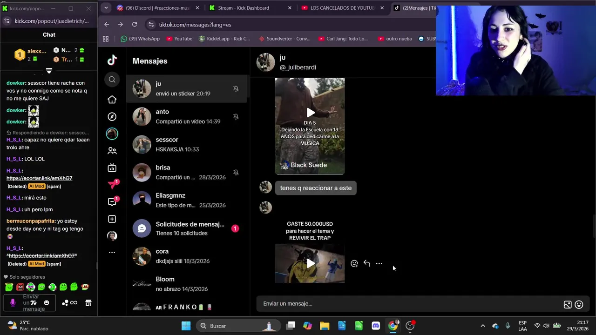Open Solicitudes de mensajes requests
The width and height of the screenshot is (596, 335).
point(186,228)
